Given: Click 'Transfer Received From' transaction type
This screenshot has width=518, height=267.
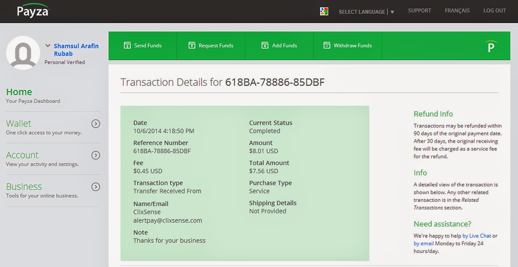Looking at the screenshot, I should pyautogui.click(x=167, y=191).
